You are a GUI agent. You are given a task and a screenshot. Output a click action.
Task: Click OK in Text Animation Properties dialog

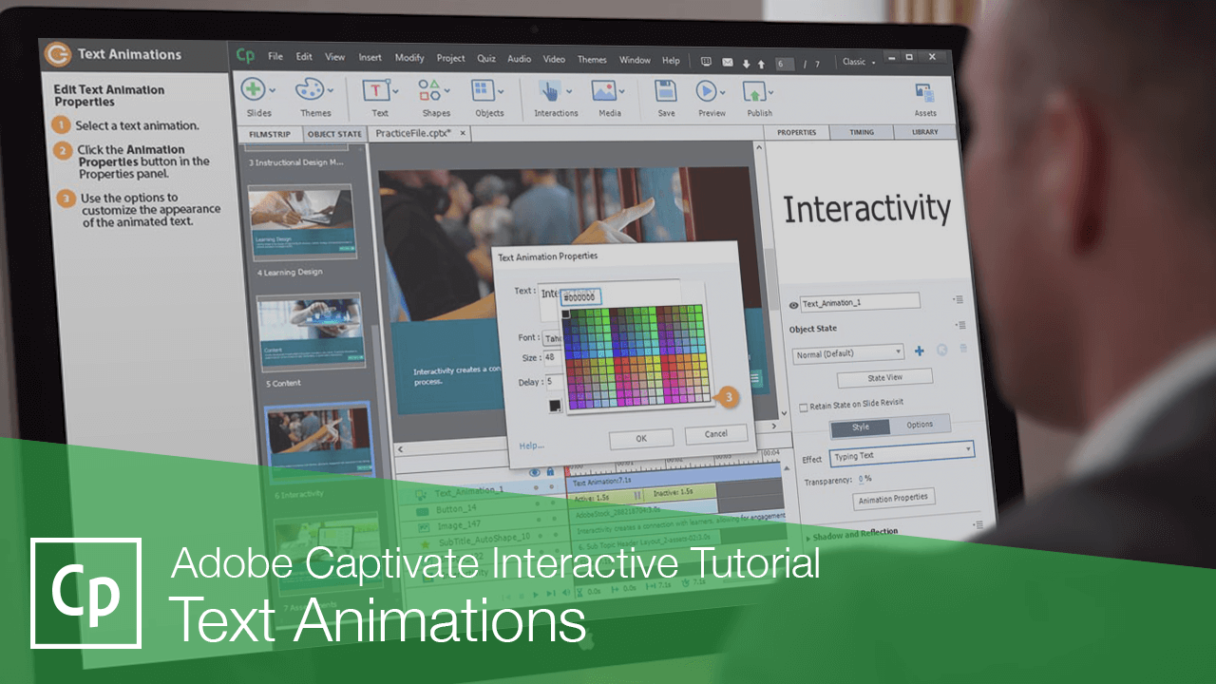coord(640,438)
